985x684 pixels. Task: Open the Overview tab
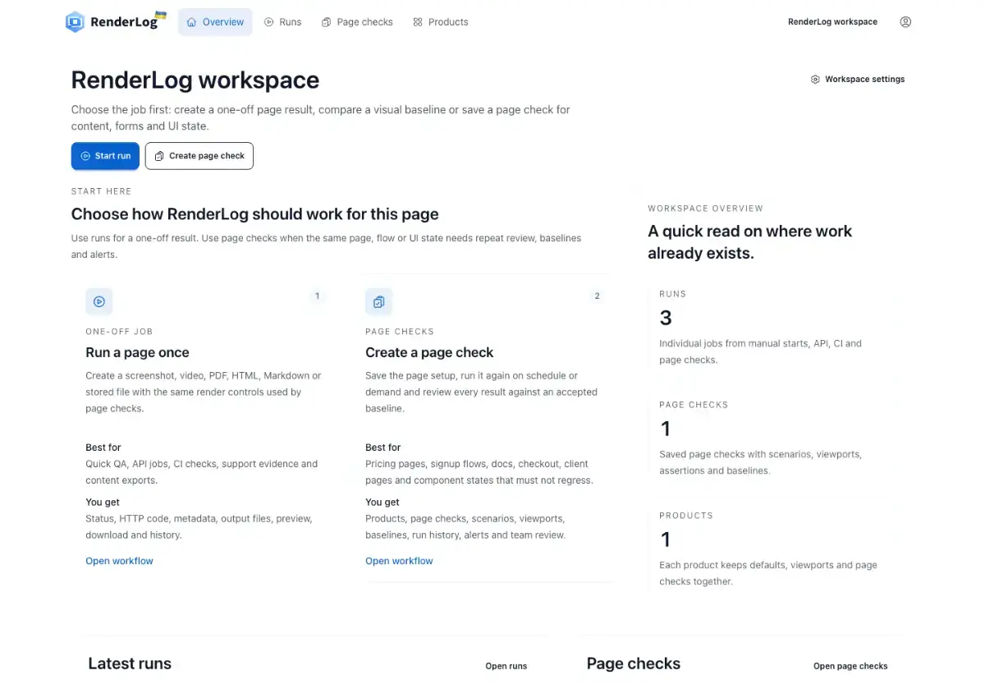(x=215, y=22)
